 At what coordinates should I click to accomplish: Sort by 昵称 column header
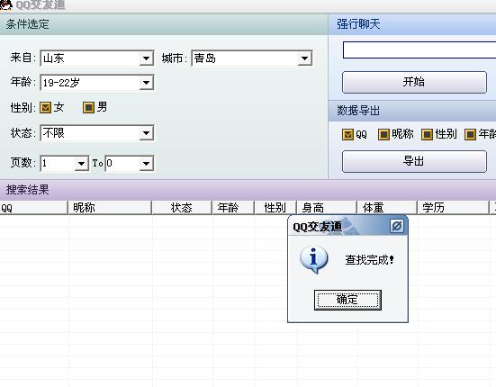tap(110, 208)
